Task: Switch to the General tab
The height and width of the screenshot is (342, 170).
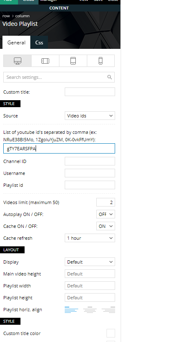Action: [16, 43]
